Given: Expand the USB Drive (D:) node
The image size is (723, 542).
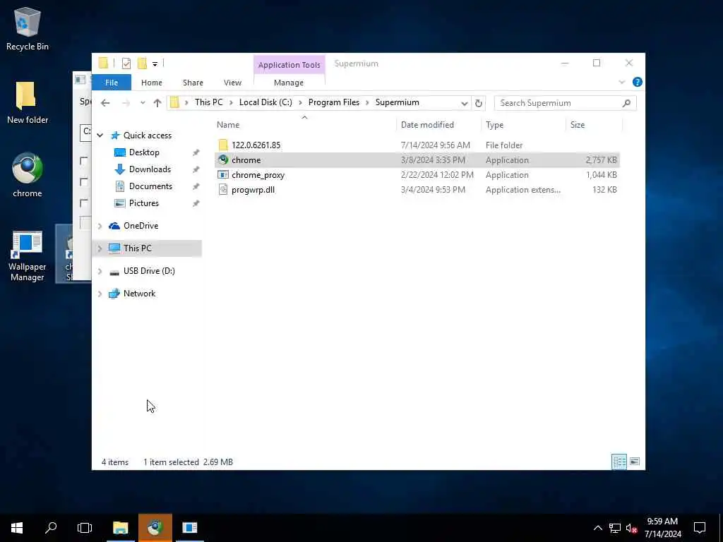Looking at the screenshot, I should point(100,271).
